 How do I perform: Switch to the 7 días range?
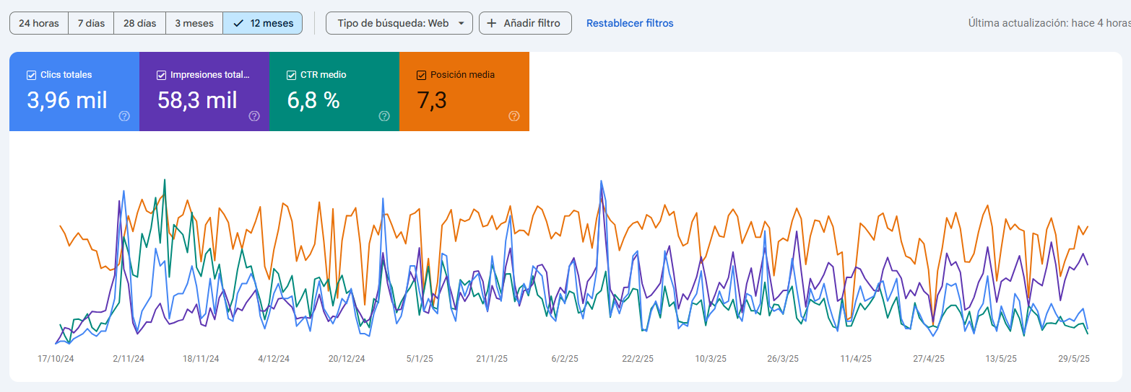point(91,23)
